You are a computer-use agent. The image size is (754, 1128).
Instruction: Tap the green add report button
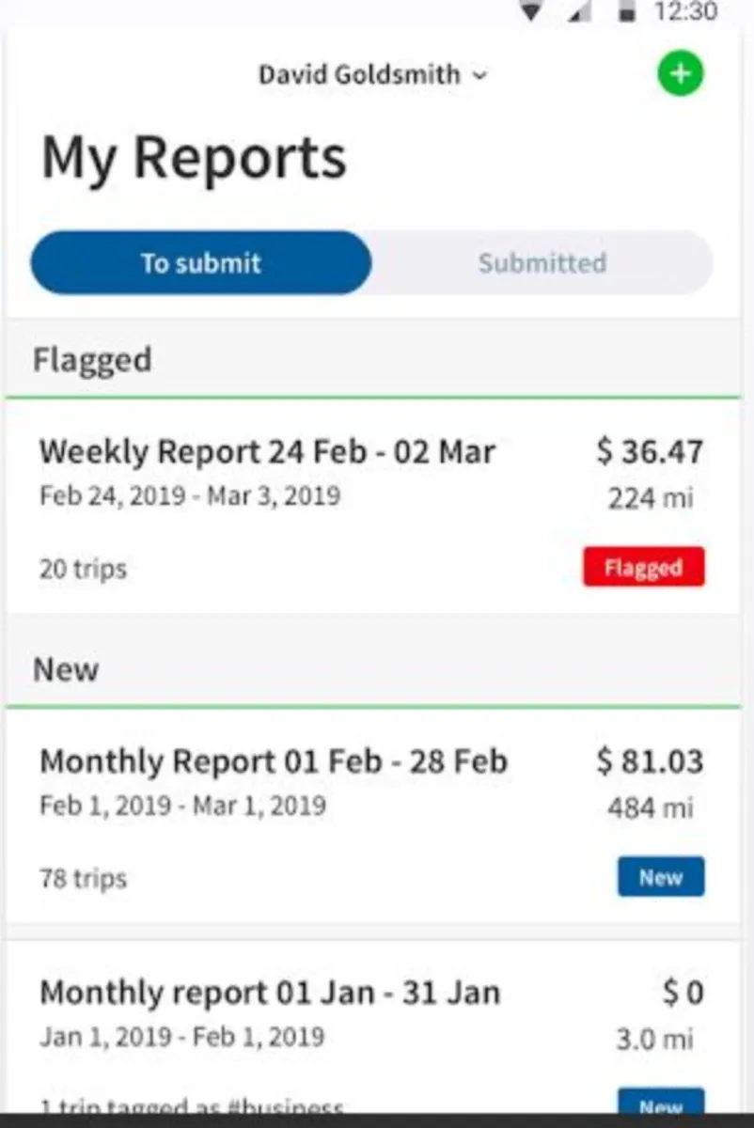coord(680,73)
